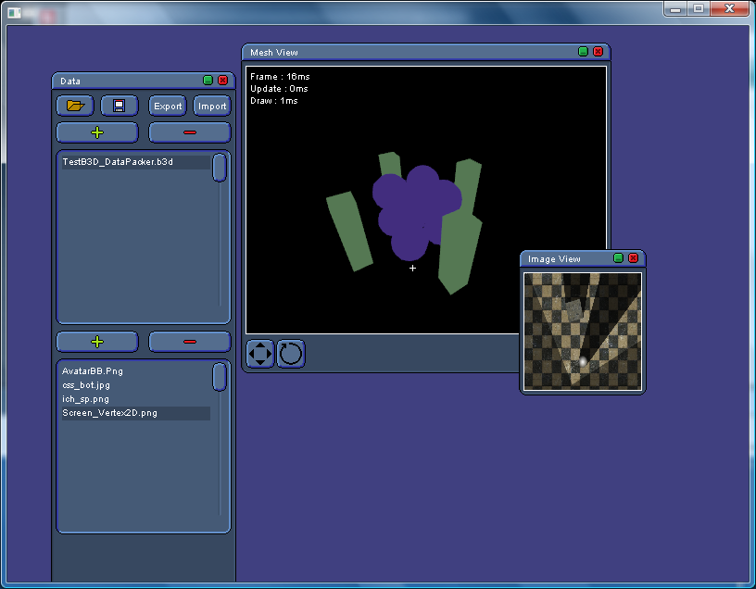
Task: Select Screen_Vertex2D.png in image list
Action: coord(136,413)
